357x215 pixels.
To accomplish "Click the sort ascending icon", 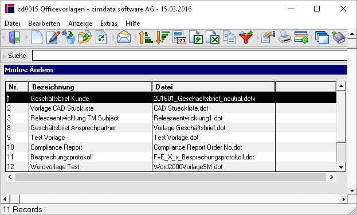I will point(146,37).
